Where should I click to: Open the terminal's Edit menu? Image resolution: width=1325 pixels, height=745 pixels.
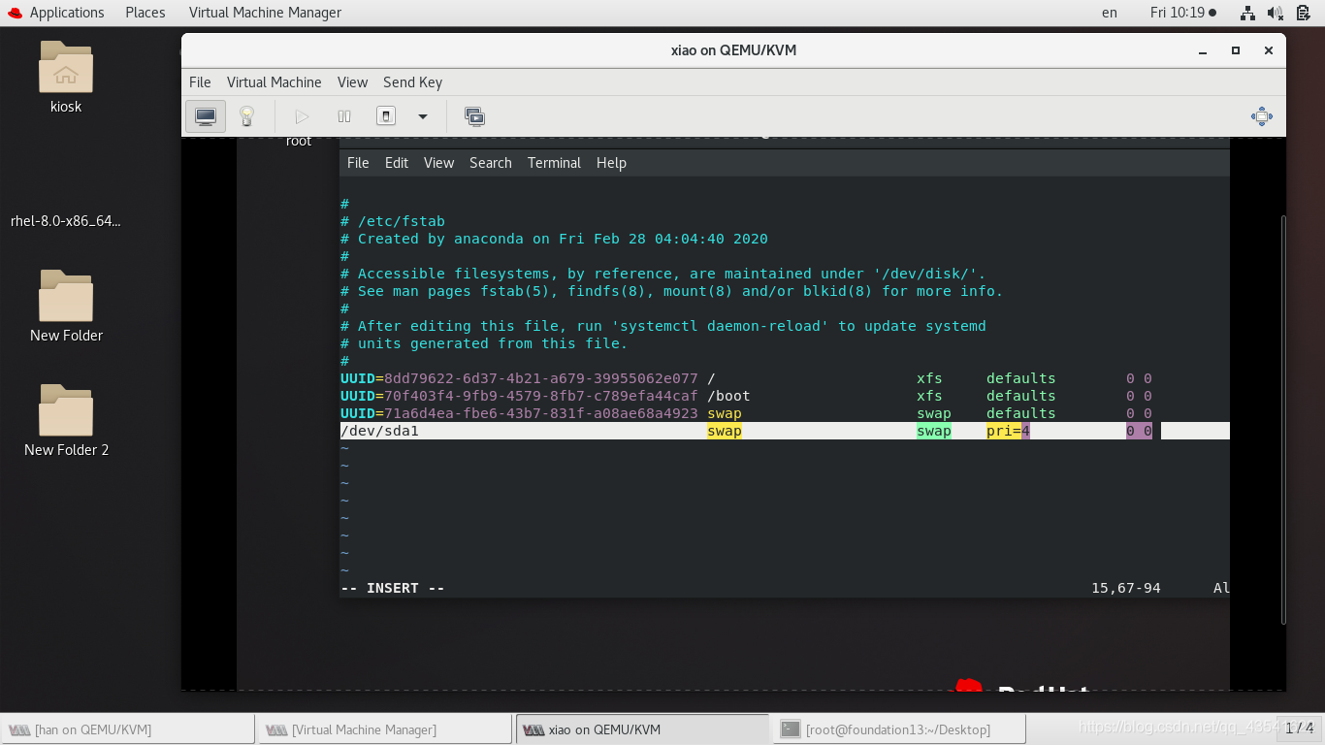(397, 163)
